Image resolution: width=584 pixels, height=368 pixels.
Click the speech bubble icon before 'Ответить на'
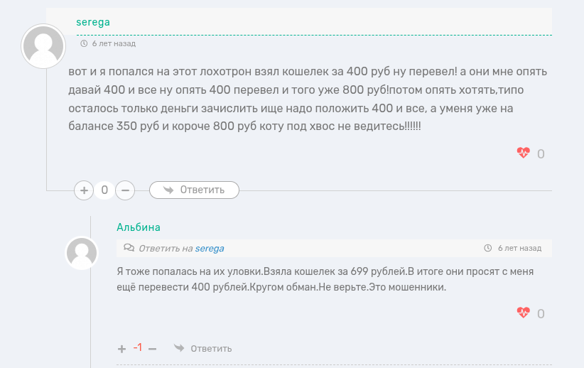point(129,248)
